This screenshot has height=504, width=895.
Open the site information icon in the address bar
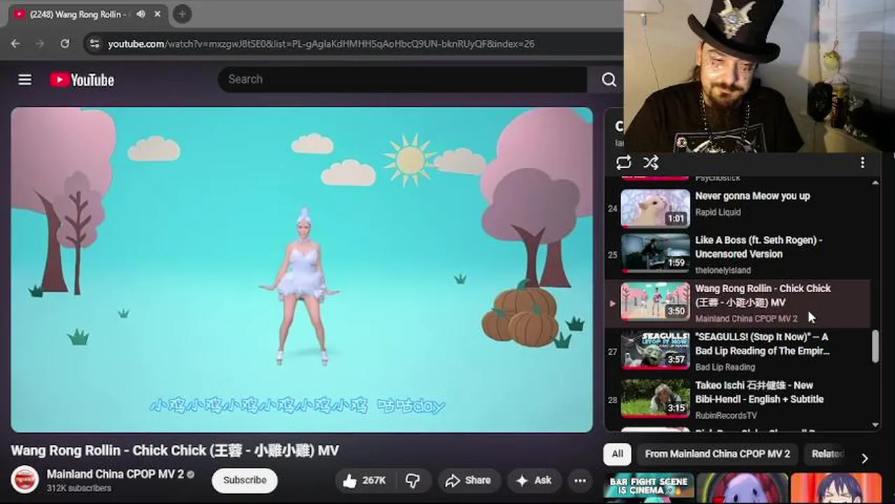94,43
